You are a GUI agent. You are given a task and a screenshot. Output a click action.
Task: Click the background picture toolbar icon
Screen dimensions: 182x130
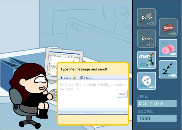point(81,78)
